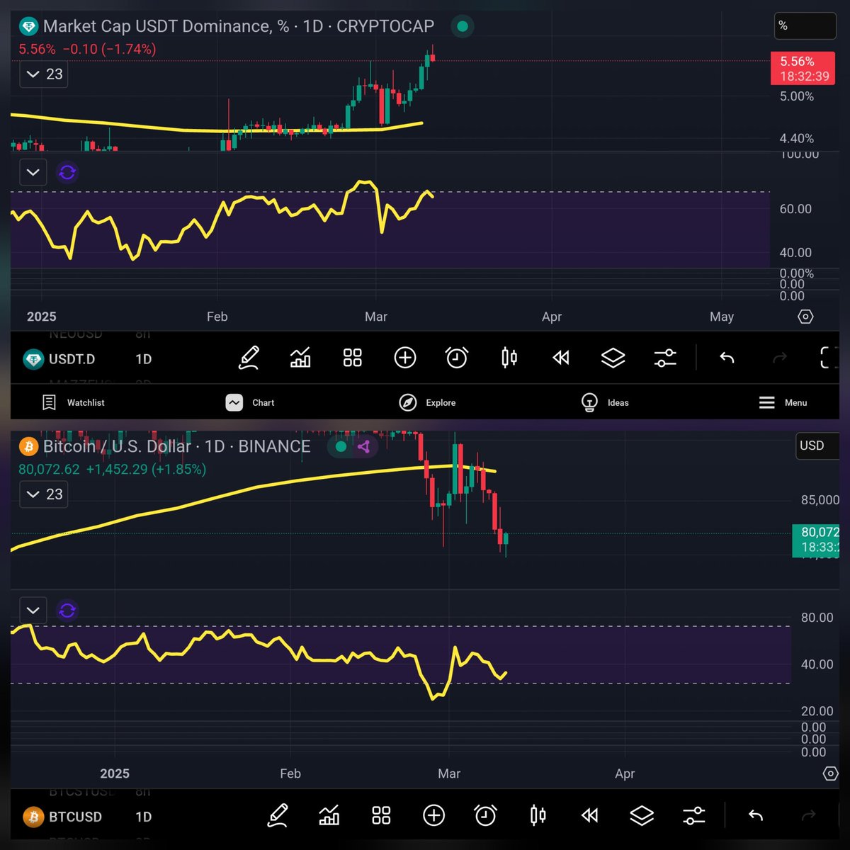
Task: Click the refresh icon on the USDT.D oscillator pane
Action: pos(67,172)
